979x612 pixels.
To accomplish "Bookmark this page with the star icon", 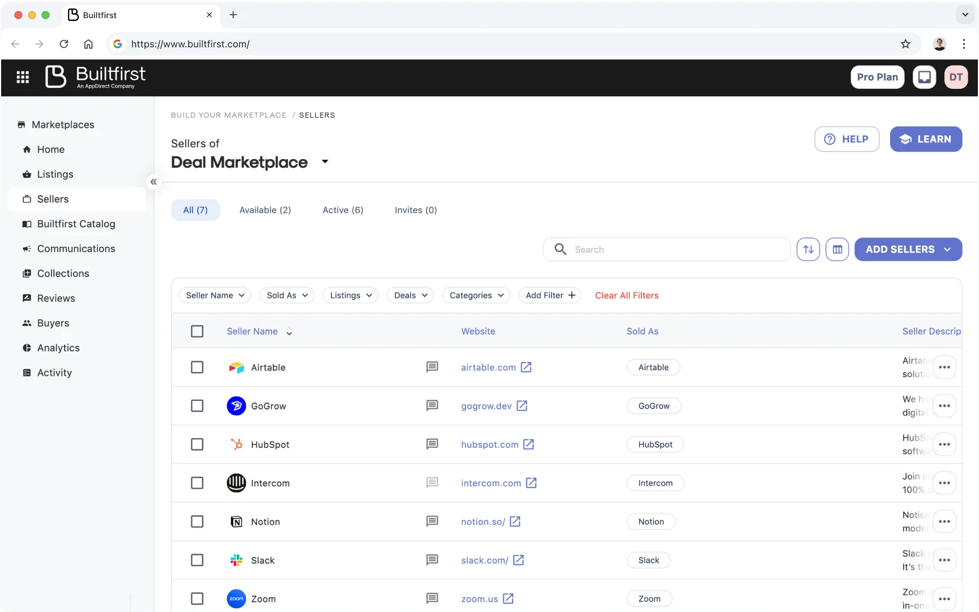I will [x=905, y=44].
